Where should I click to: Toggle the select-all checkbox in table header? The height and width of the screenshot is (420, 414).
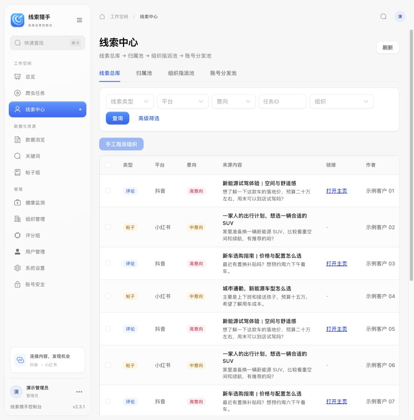pos(108,165)
